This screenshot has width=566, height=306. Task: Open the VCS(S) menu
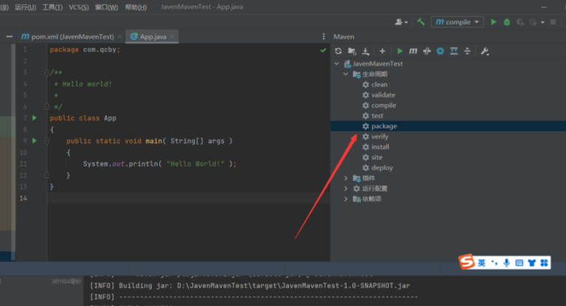79,7
